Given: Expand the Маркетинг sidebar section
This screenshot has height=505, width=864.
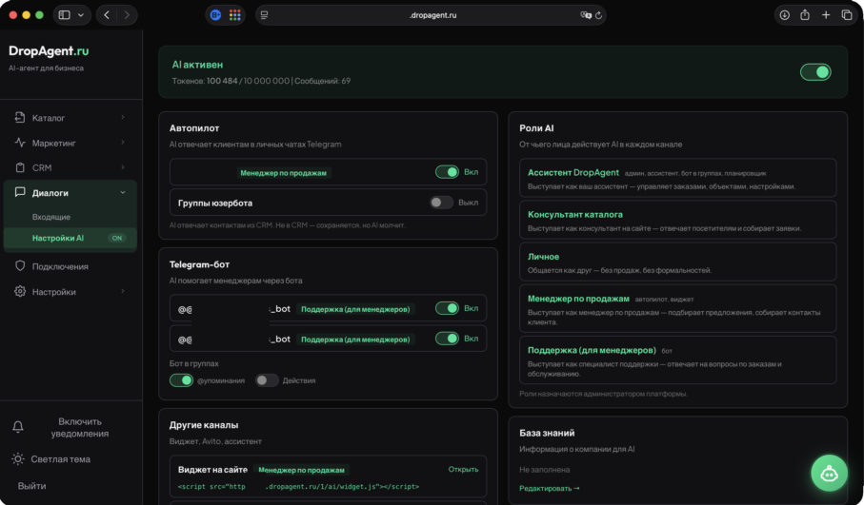Looking at the screenshot, I should click(x=70, y=143).
